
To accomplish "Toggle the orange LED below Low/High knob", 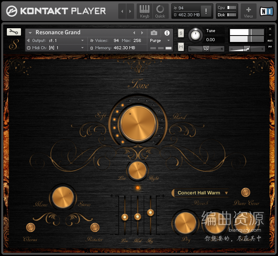I will pyautogui.click(x=138, y=188).
